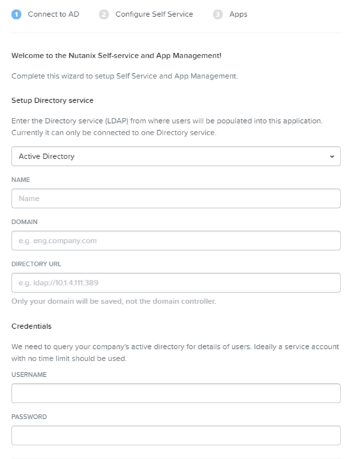Click the DOMAIN field label
This screenshot has width=356, height=459.
click(25, 222)
